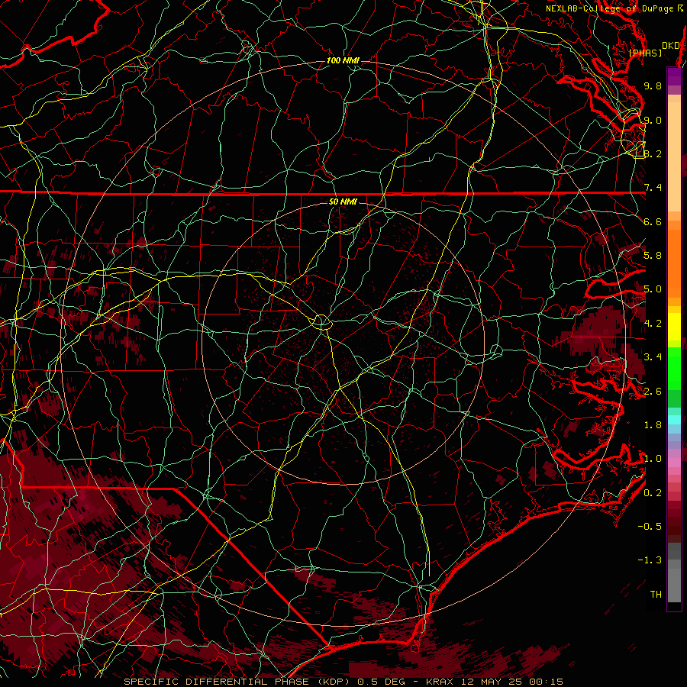The image size is (687, 687).
Task: Click the pink segment of the color bar
Action: tap(674, 463)
